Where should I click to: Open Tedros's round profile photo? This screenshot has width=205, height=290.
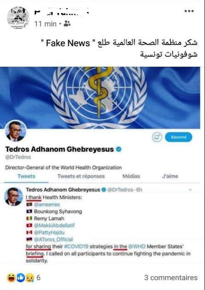tap(16, 131)
